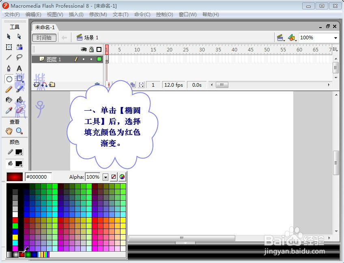Open the 帮助(H) menu
Viewport: 344px width, 263px height.
tap(211, 15)
